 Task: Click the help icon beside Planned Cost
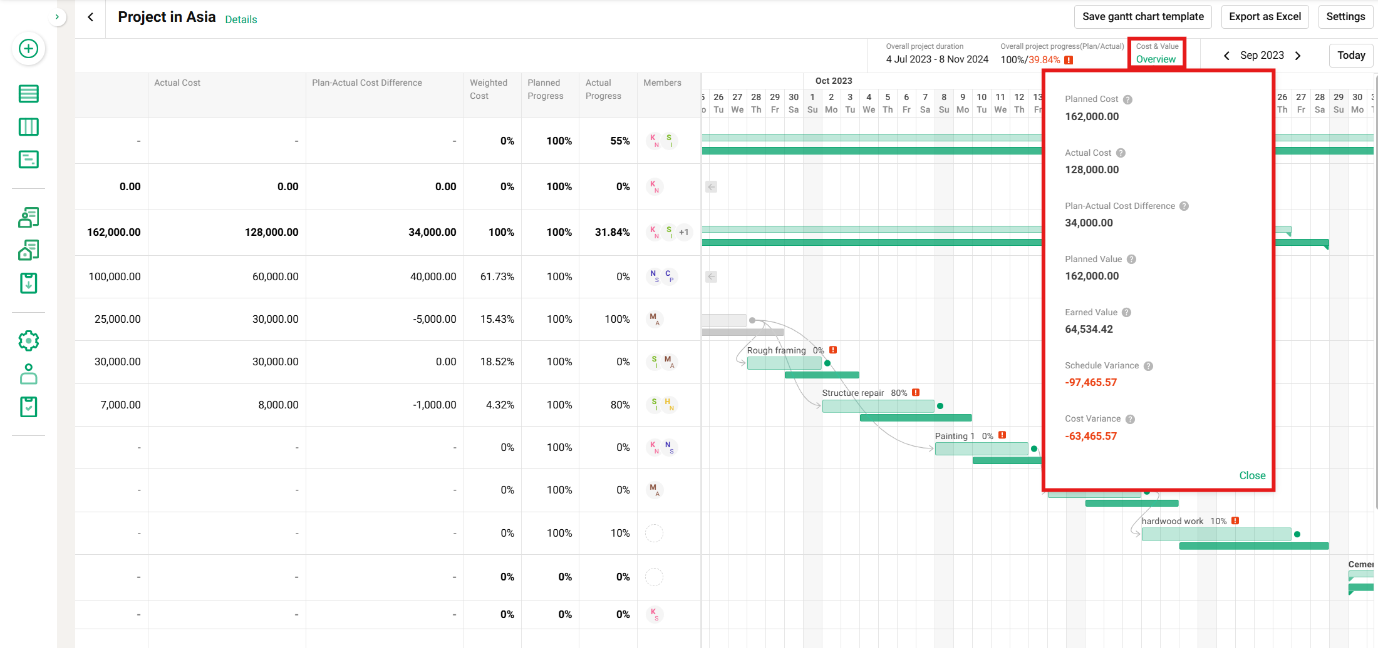[x=1127, y=99]
